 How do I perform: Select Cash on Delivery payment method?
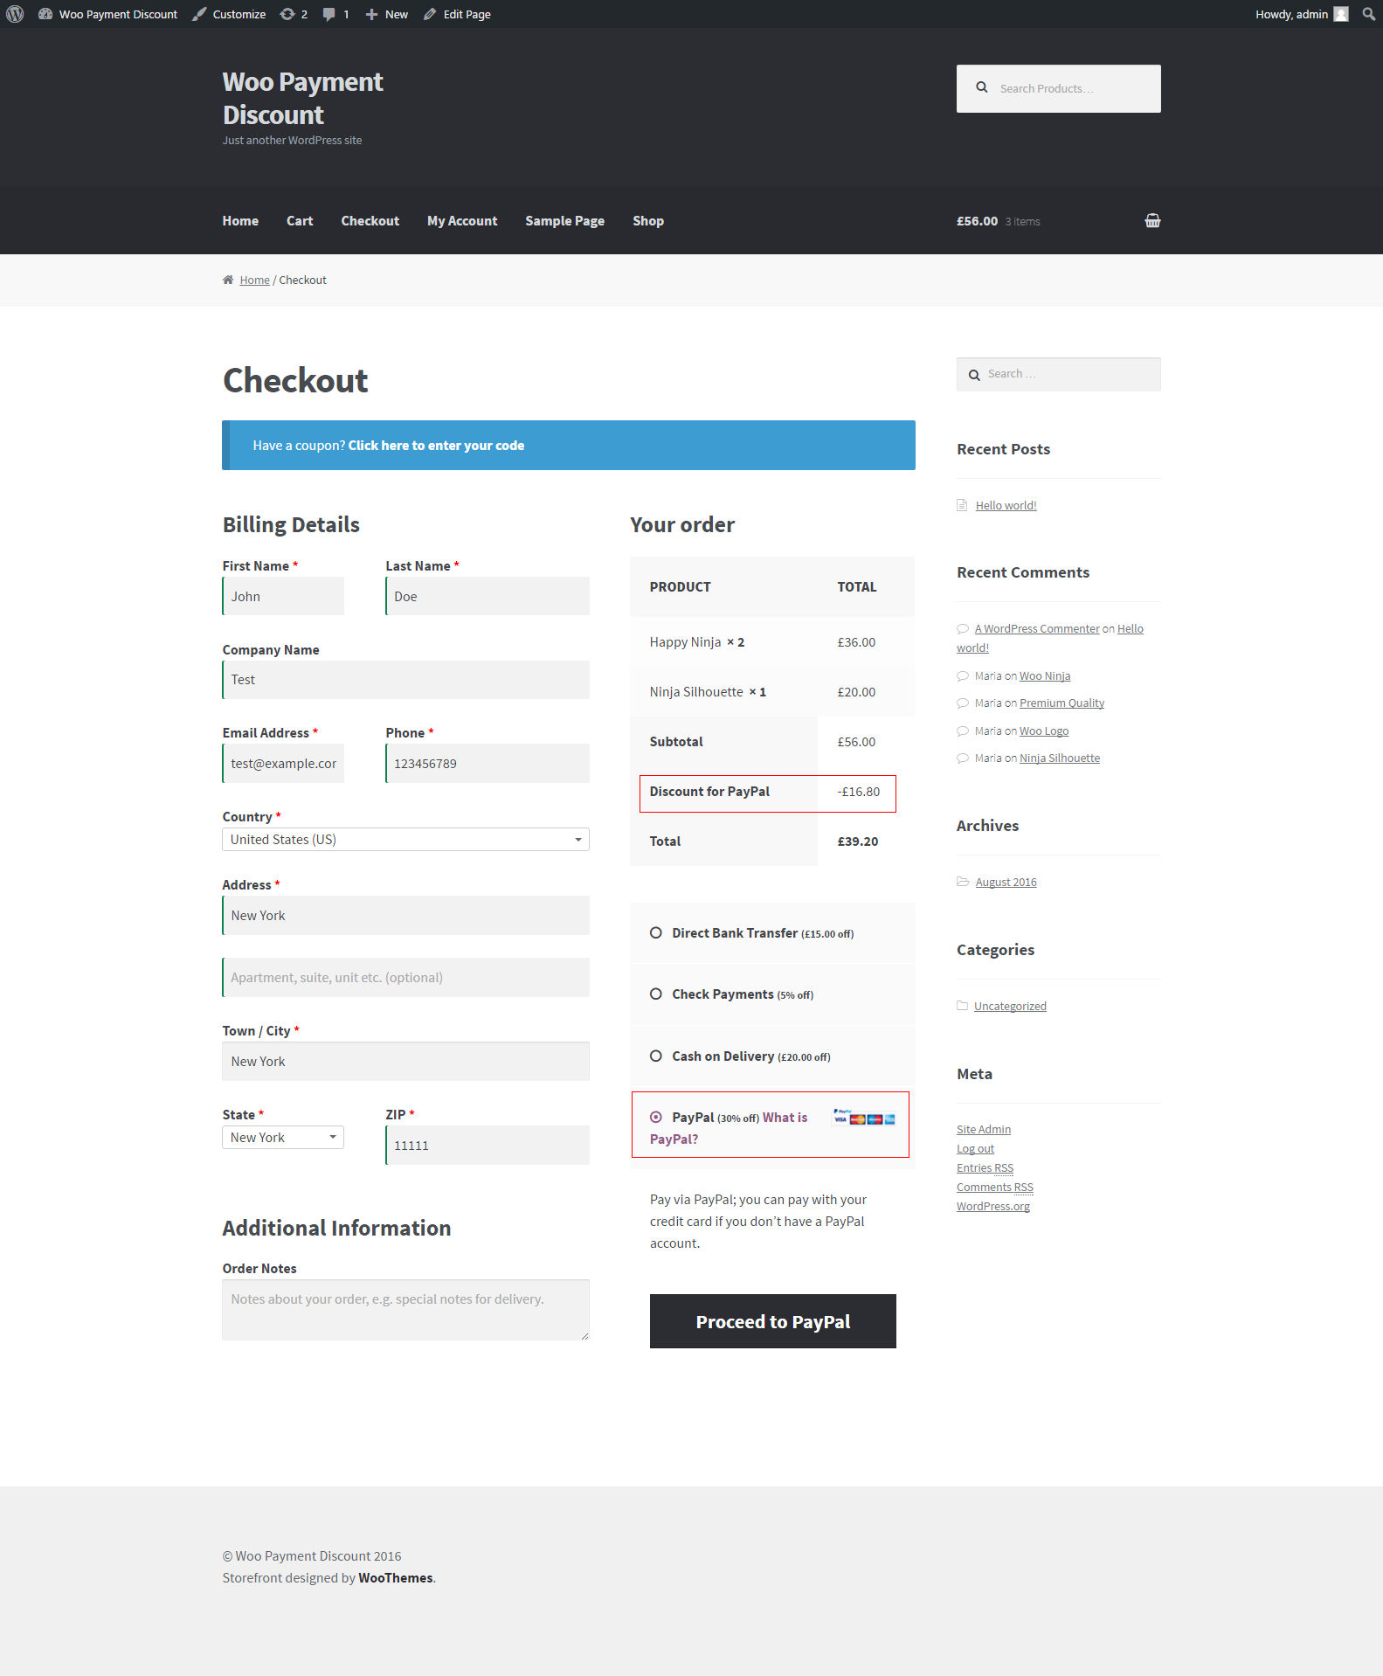pyautogui.click(x=656, y=1056)
